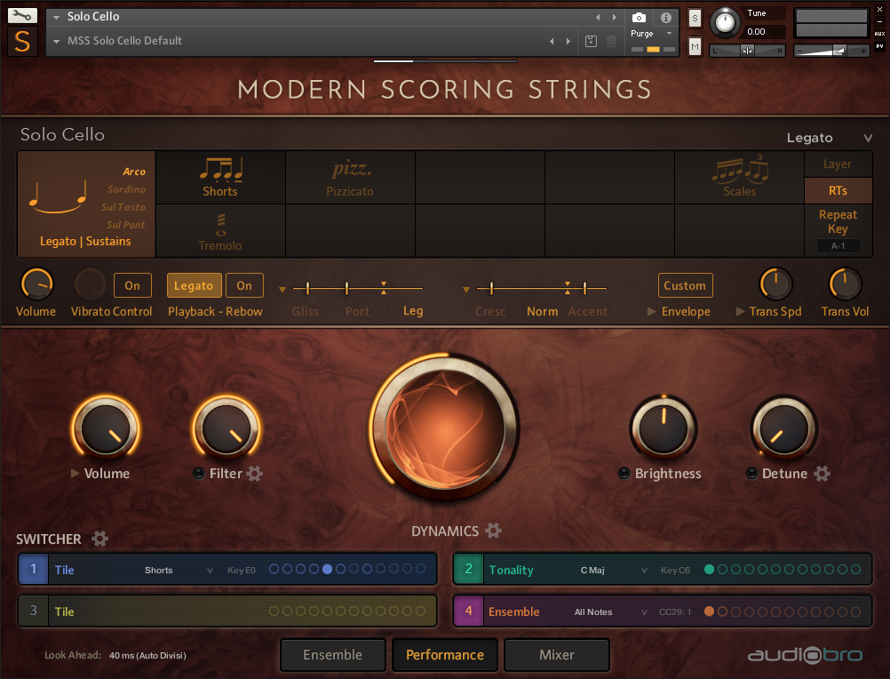Click the Brightness knob

click(x=664, y=428)
